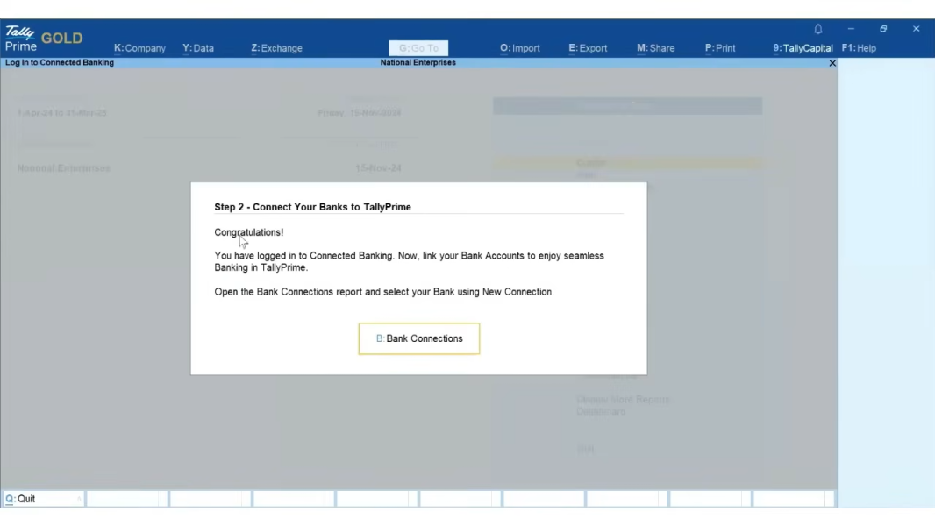
Task: Open the notifications bell icon
Action: pyautogui.click(x=818, y=29)
